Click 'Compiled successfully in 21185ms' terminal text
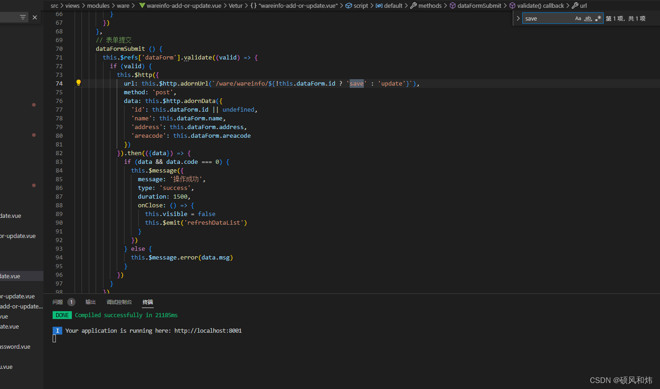Screen dimensions: 660x389 pyautogui.click(x=126, y=315)
